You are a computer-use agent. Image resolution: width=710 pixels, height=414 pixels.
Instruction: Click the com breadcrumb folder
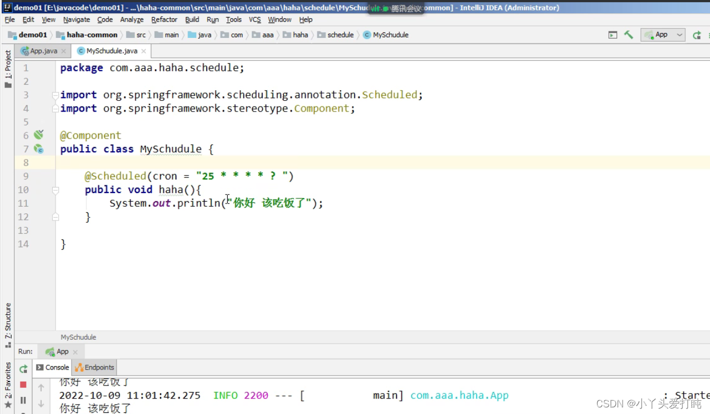click(x=232, y=35)
